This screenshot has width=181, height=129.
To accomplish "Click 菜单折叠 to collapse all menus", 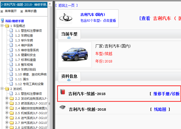I will click(x=31, y=11).
